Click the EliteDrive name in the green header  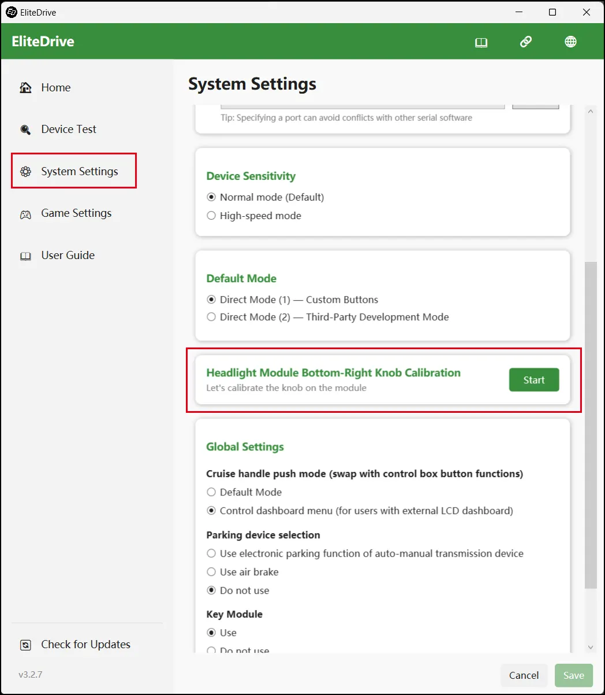pos(43,42)
